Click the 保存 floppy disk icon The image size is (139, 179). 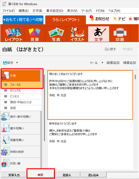coord(5,63)
